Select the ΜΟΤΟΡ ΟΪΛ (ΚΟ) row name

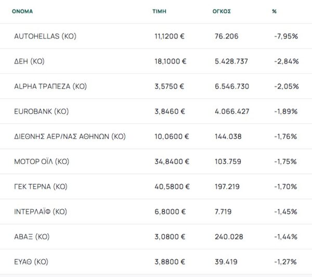(41, 161)
